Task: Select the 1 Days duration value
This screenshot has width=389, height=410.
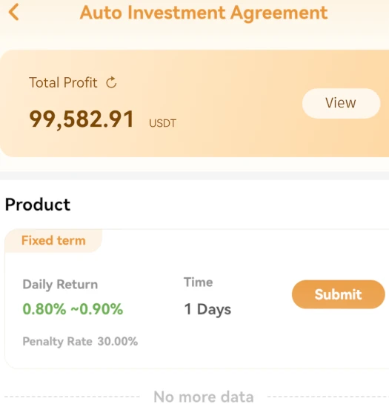Action: point(207,309)
